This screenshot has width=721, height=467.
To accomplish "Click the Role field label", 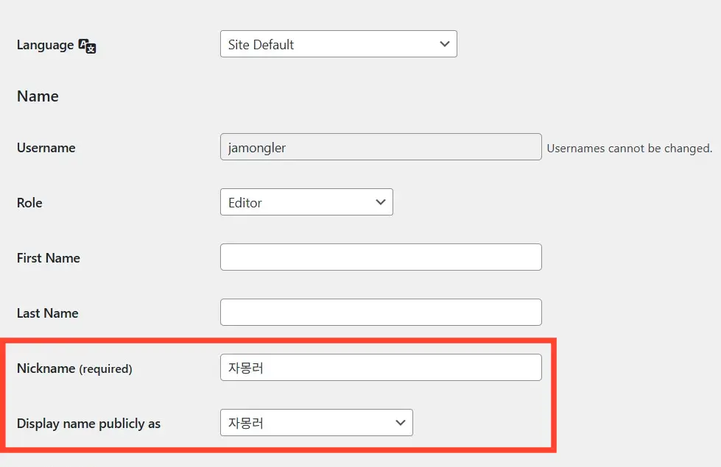I will coord(29,203).
